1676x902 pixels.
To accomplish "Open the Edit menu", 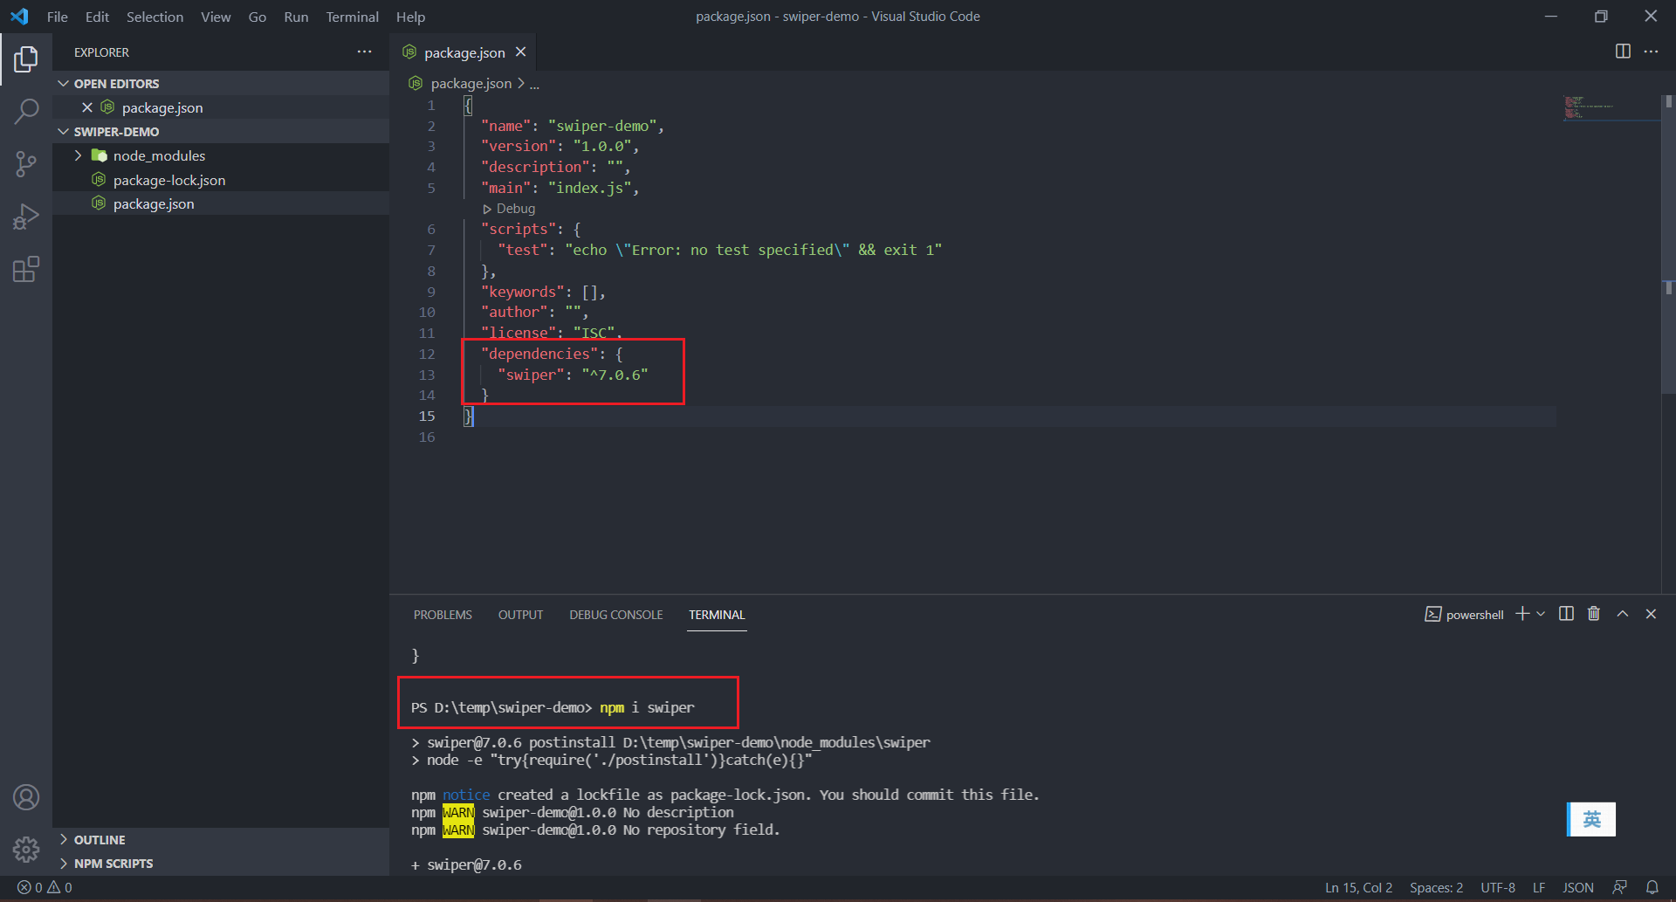I will coord(97,17).
